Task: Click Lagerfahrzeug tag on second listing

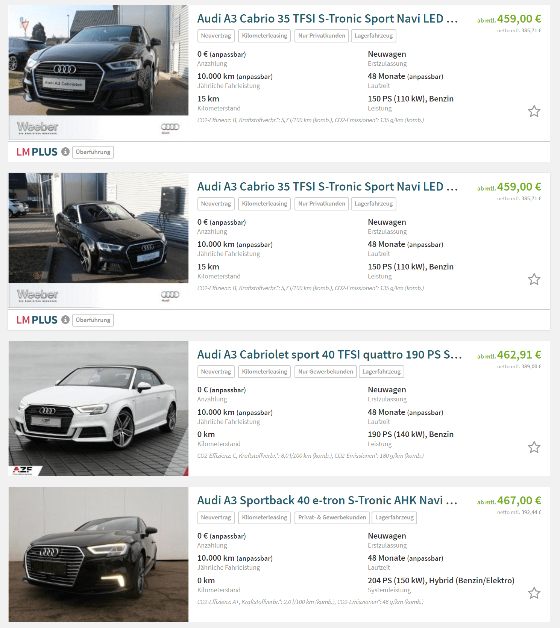Action: [373, 204]
